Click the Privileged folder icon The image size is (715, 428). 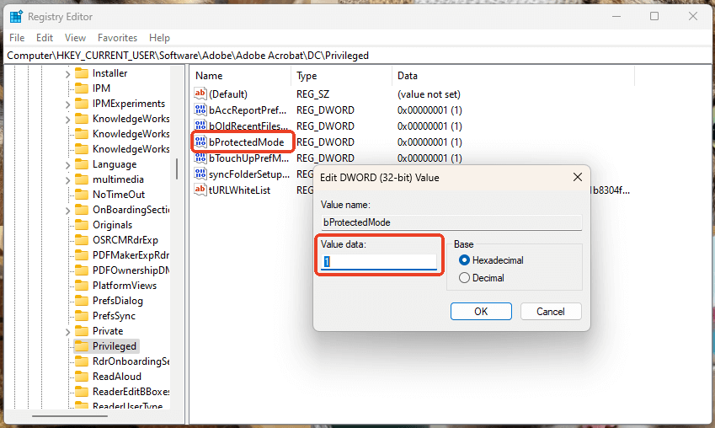pos(82,346)
